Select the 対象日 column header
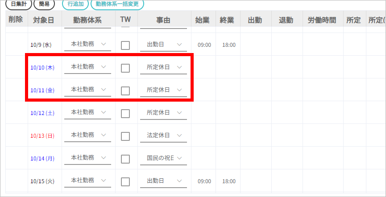Image resolution: width=386 pixels, height=197 pixels. pos(44,20)
